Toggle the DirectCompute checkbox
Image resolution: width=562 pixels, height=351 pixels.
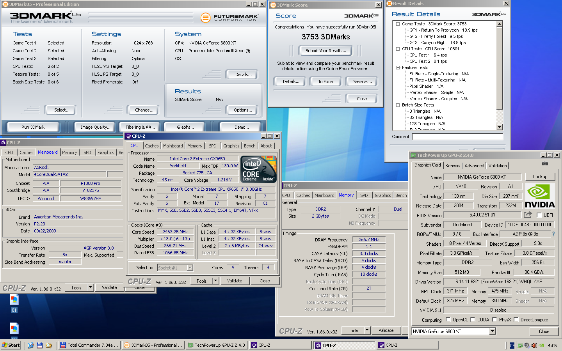(516, 320)
